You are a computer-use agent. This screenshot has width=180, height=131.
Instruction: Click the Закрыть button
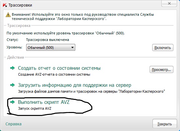click(x=165, y=124)
